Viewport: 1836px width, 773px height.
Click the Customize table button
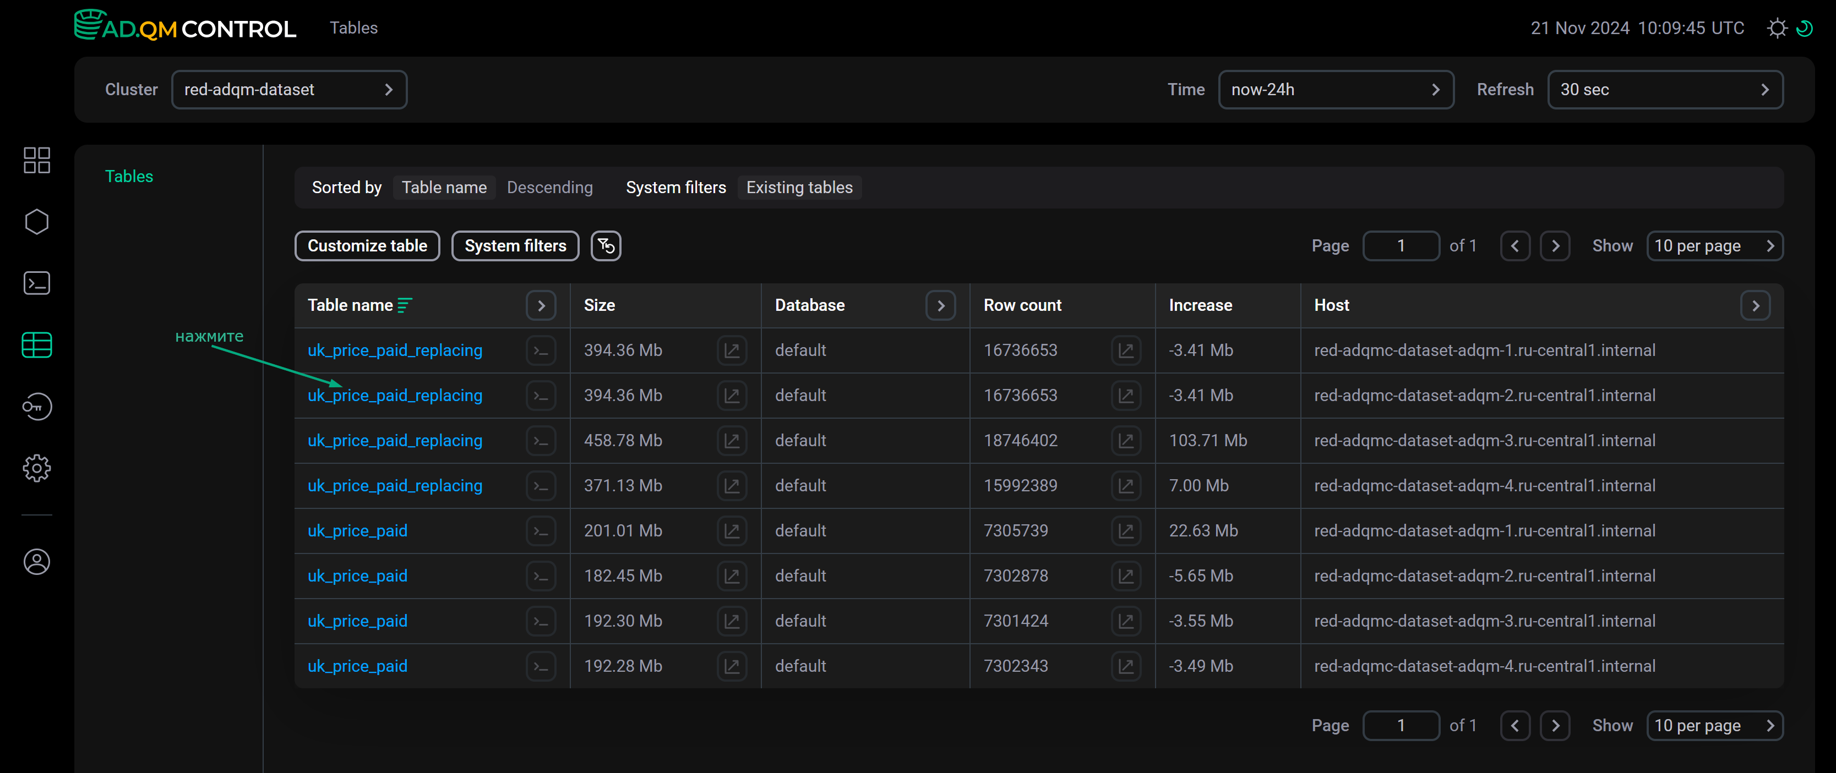[x=367, y=246]
